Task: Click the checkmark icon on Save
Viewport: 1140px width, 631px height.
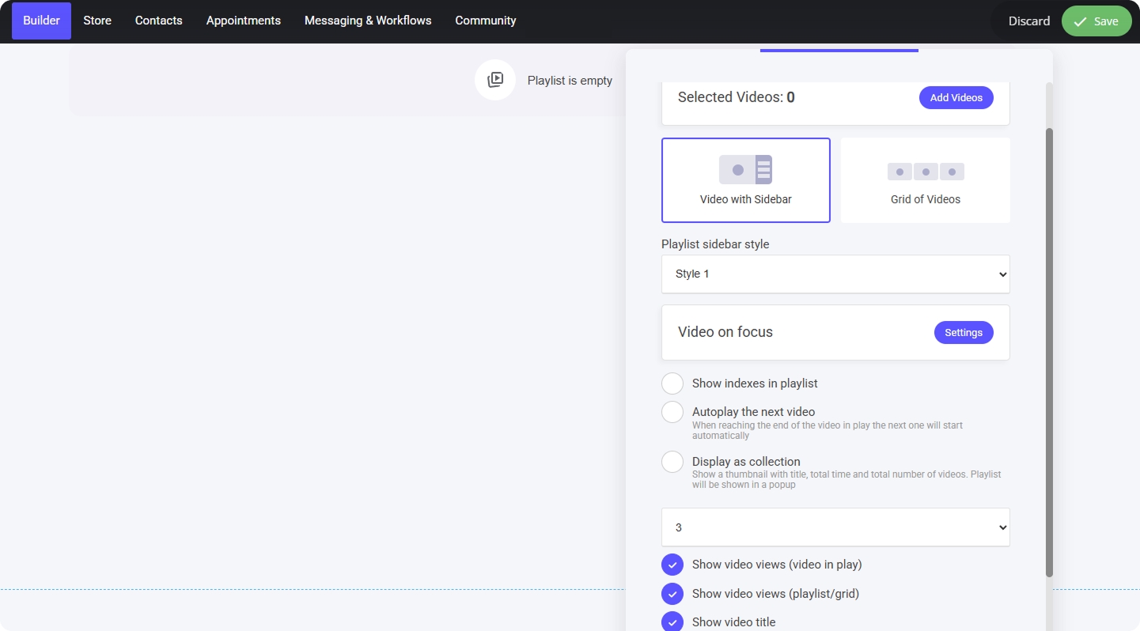Action: pyautogui.click(x=1080, y=21)
